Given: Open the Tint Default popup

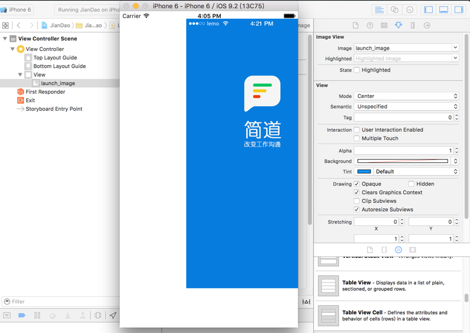Looking at the screenshot, I should [416, 172].
